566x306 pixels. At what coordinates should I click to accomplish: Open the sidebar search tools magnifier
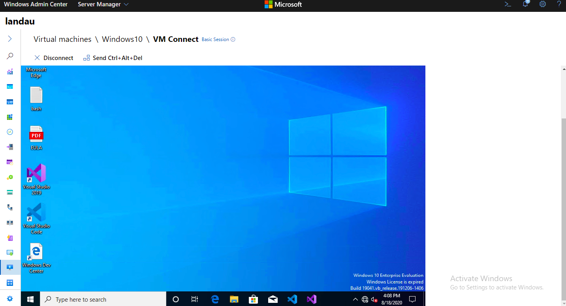point(10,56)
